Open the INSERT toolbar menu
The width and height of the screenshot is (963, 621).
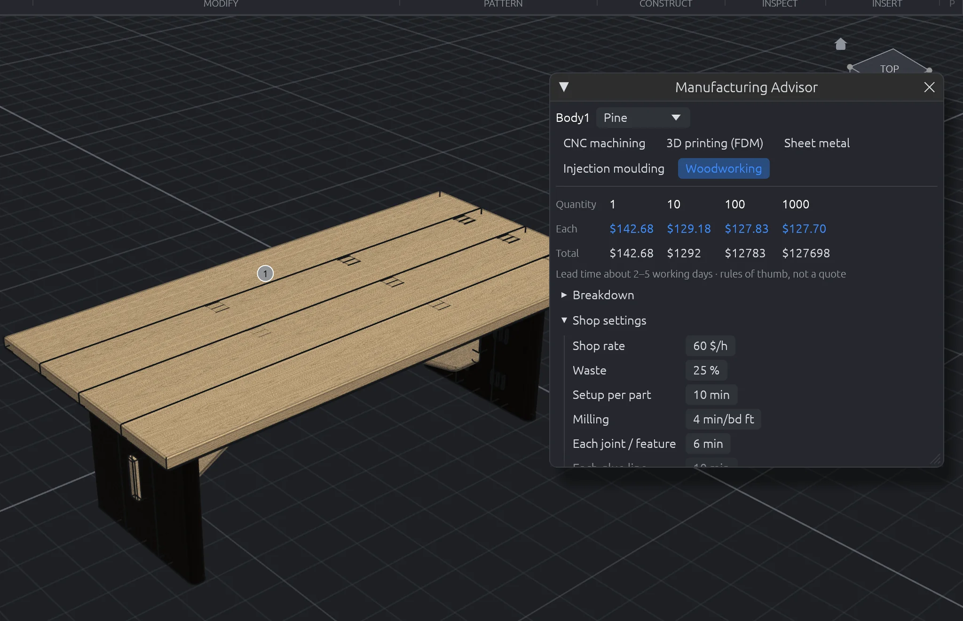tap(887, 4)
